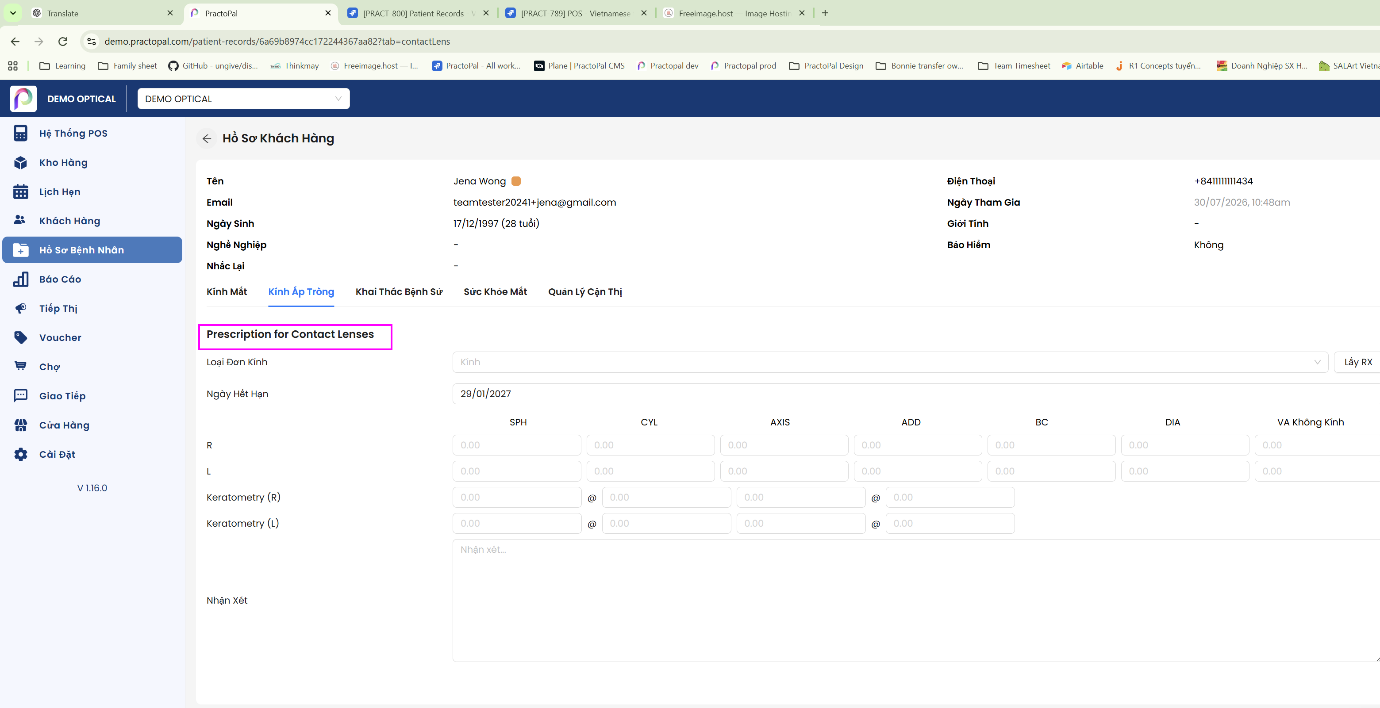Open the Hệ Thống POS calculator icon
This screenshot has height=708, width=1380.
tap(20, 134)
